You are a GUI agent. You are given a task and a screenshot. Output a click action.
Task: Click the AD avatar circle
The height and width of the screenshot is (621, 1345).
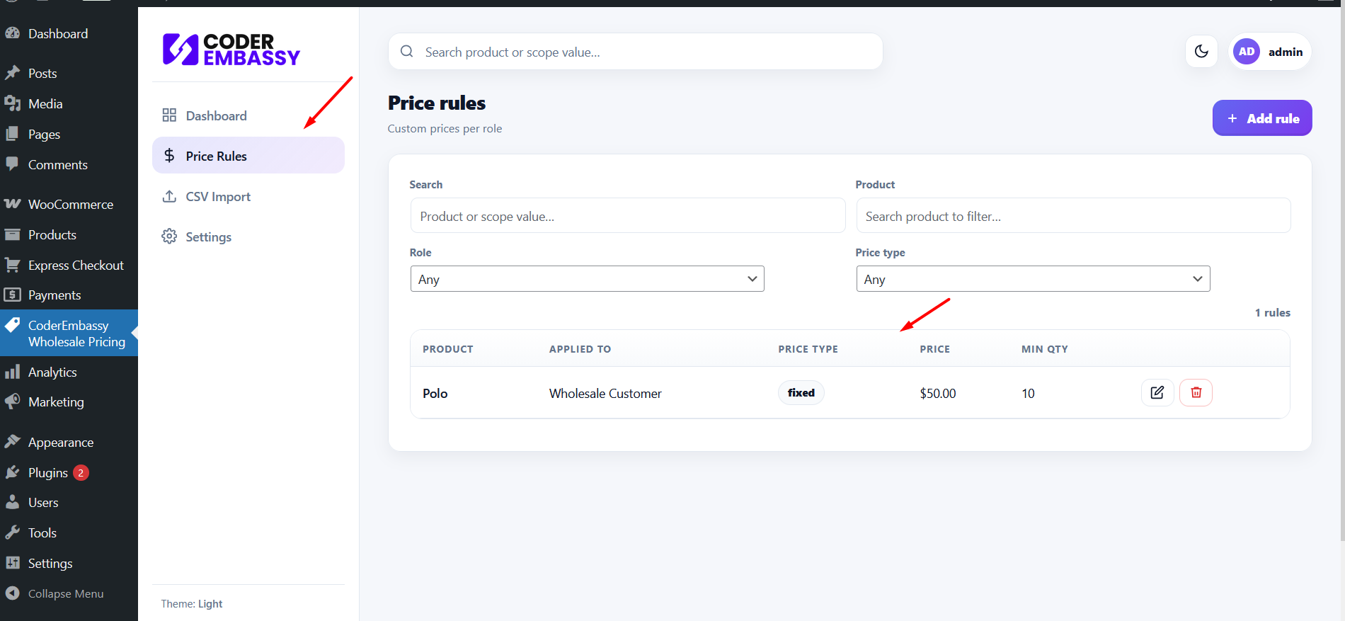coord(1247,52)
